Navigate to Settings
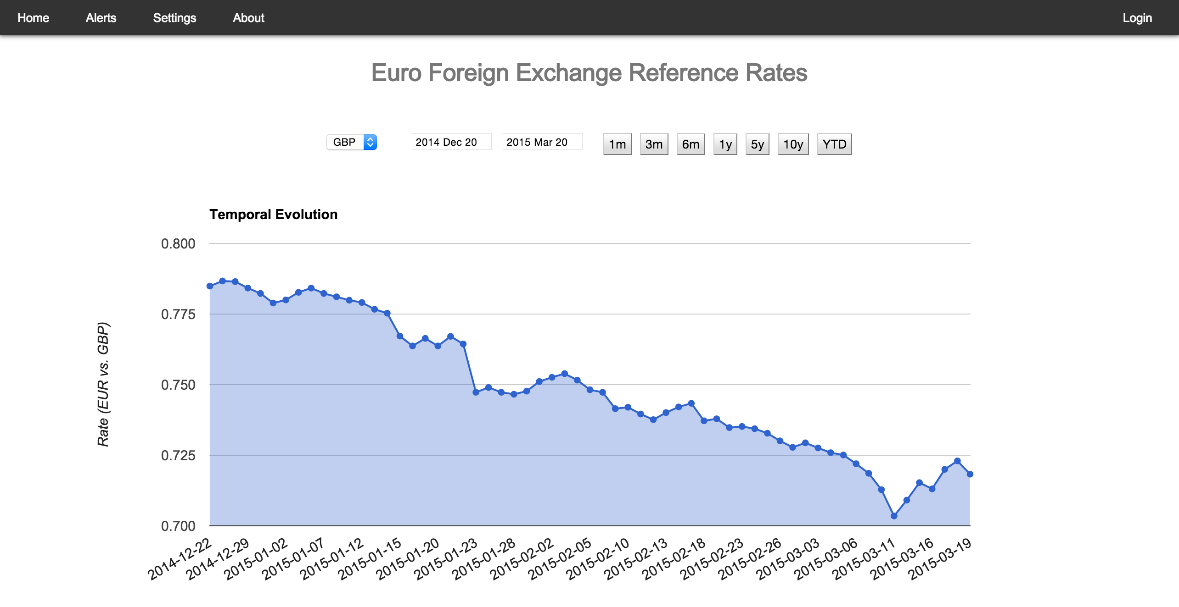 coord(174,17)
